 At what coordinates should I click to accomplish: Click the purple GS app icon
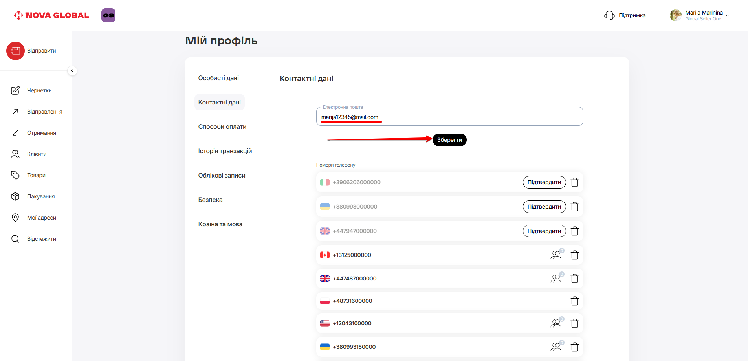(108, 15)
